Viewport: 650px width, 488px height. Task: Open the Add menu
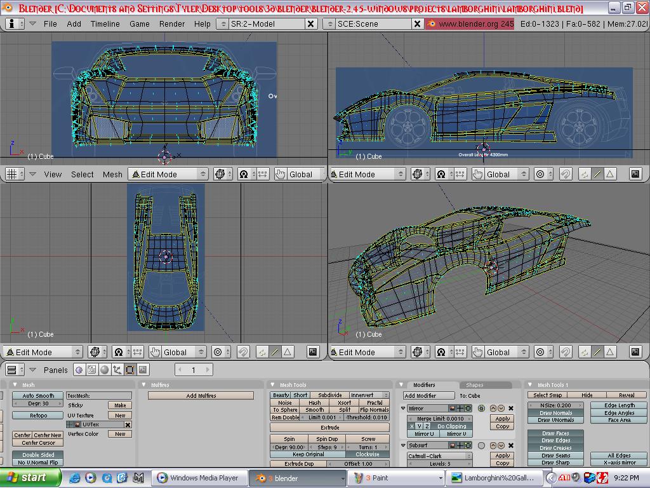coord(74,24)
